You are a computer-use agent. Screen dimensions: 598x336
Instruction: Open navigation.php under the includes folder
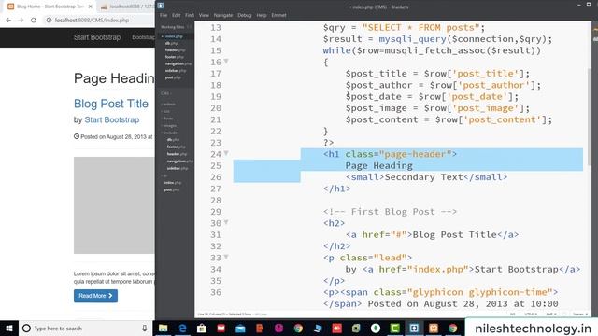tap(179, 161)
